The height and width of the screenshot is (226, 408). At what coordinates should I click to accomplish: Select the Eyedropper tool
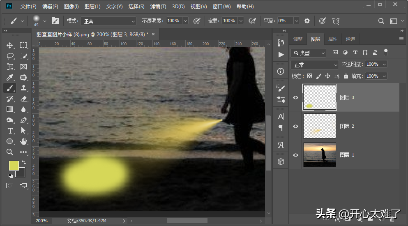(x=10, y=77)
